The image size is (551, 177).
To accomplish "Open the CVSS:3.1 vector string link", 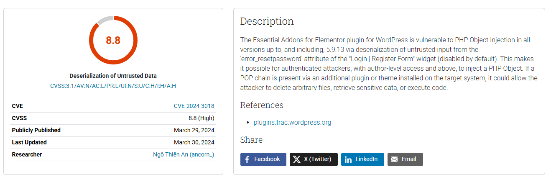I will click(113, 86).
